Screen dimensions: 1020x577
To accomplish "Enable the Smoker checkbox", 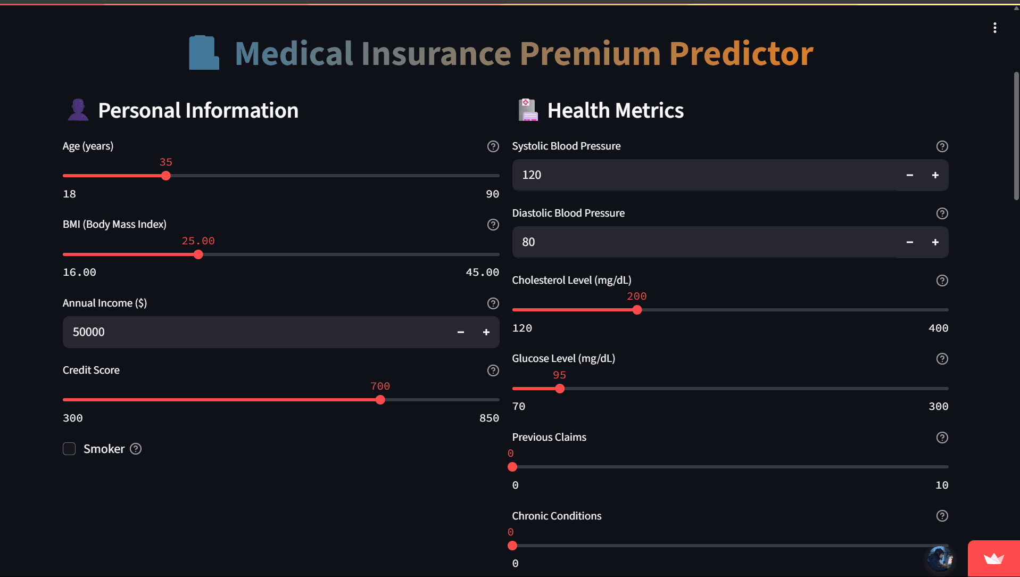I will point(69,449).
